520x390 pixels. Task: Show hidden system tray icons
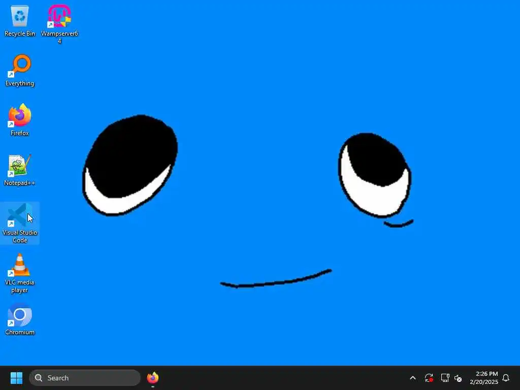413,378
